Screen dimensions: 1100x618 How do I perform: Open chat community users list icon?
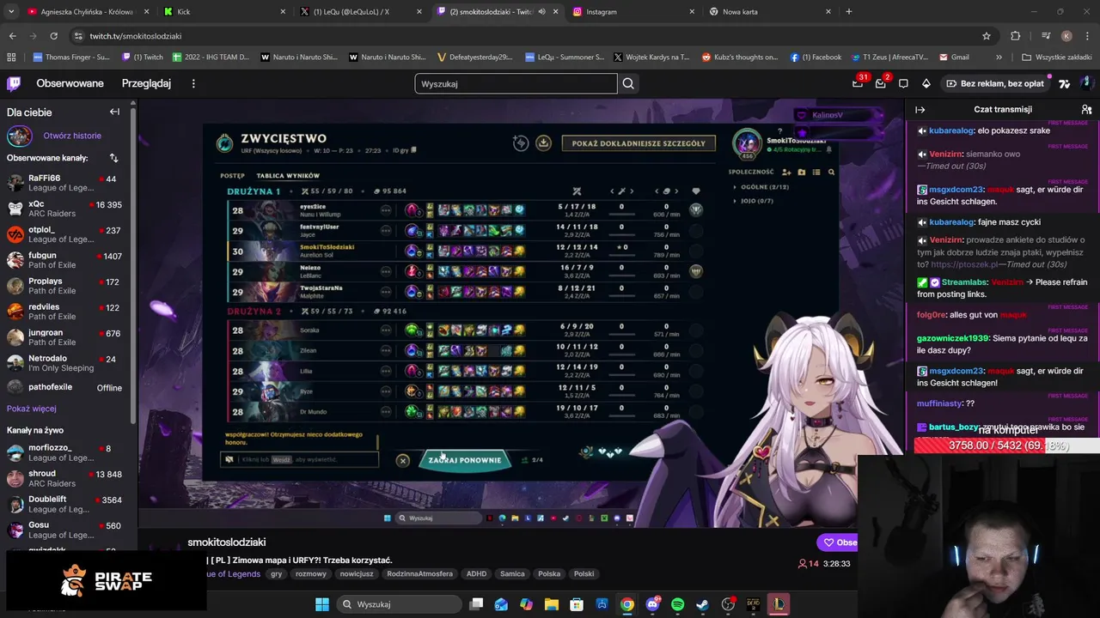(x=1086, y=110)
